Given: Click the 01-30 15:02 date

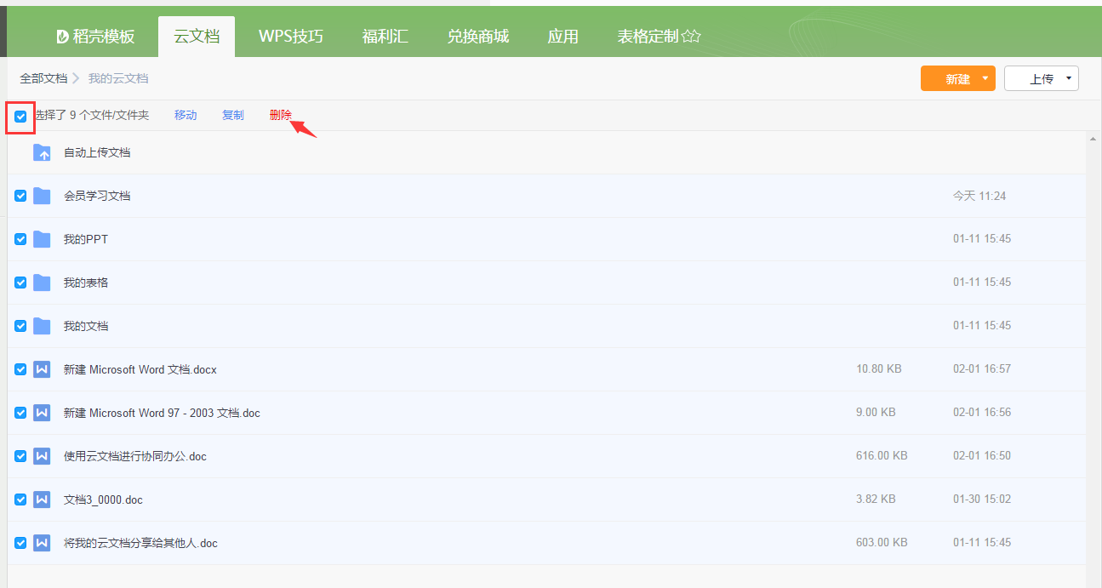Looking at the screenshot, I should coord(982,499).
